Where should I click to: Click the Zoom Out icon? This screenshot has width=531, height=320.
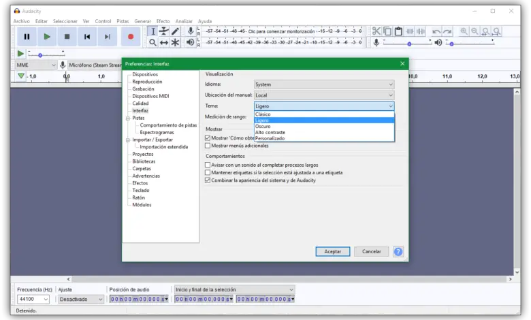point(474,31)
